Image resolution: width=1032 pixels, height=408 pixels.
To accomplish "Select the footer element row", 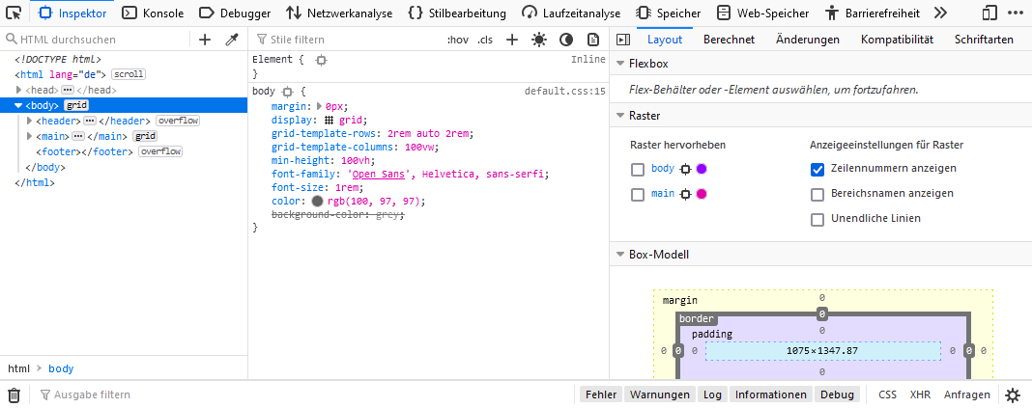I will click(x=123, y=151).
